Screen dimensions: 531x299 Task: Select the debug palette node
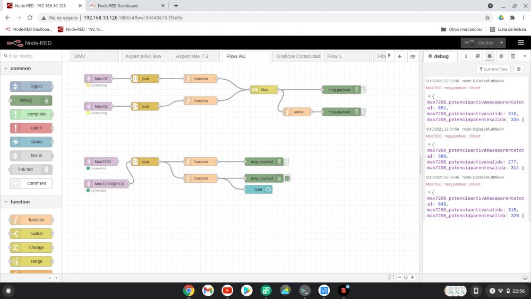[x=31, y=100]
